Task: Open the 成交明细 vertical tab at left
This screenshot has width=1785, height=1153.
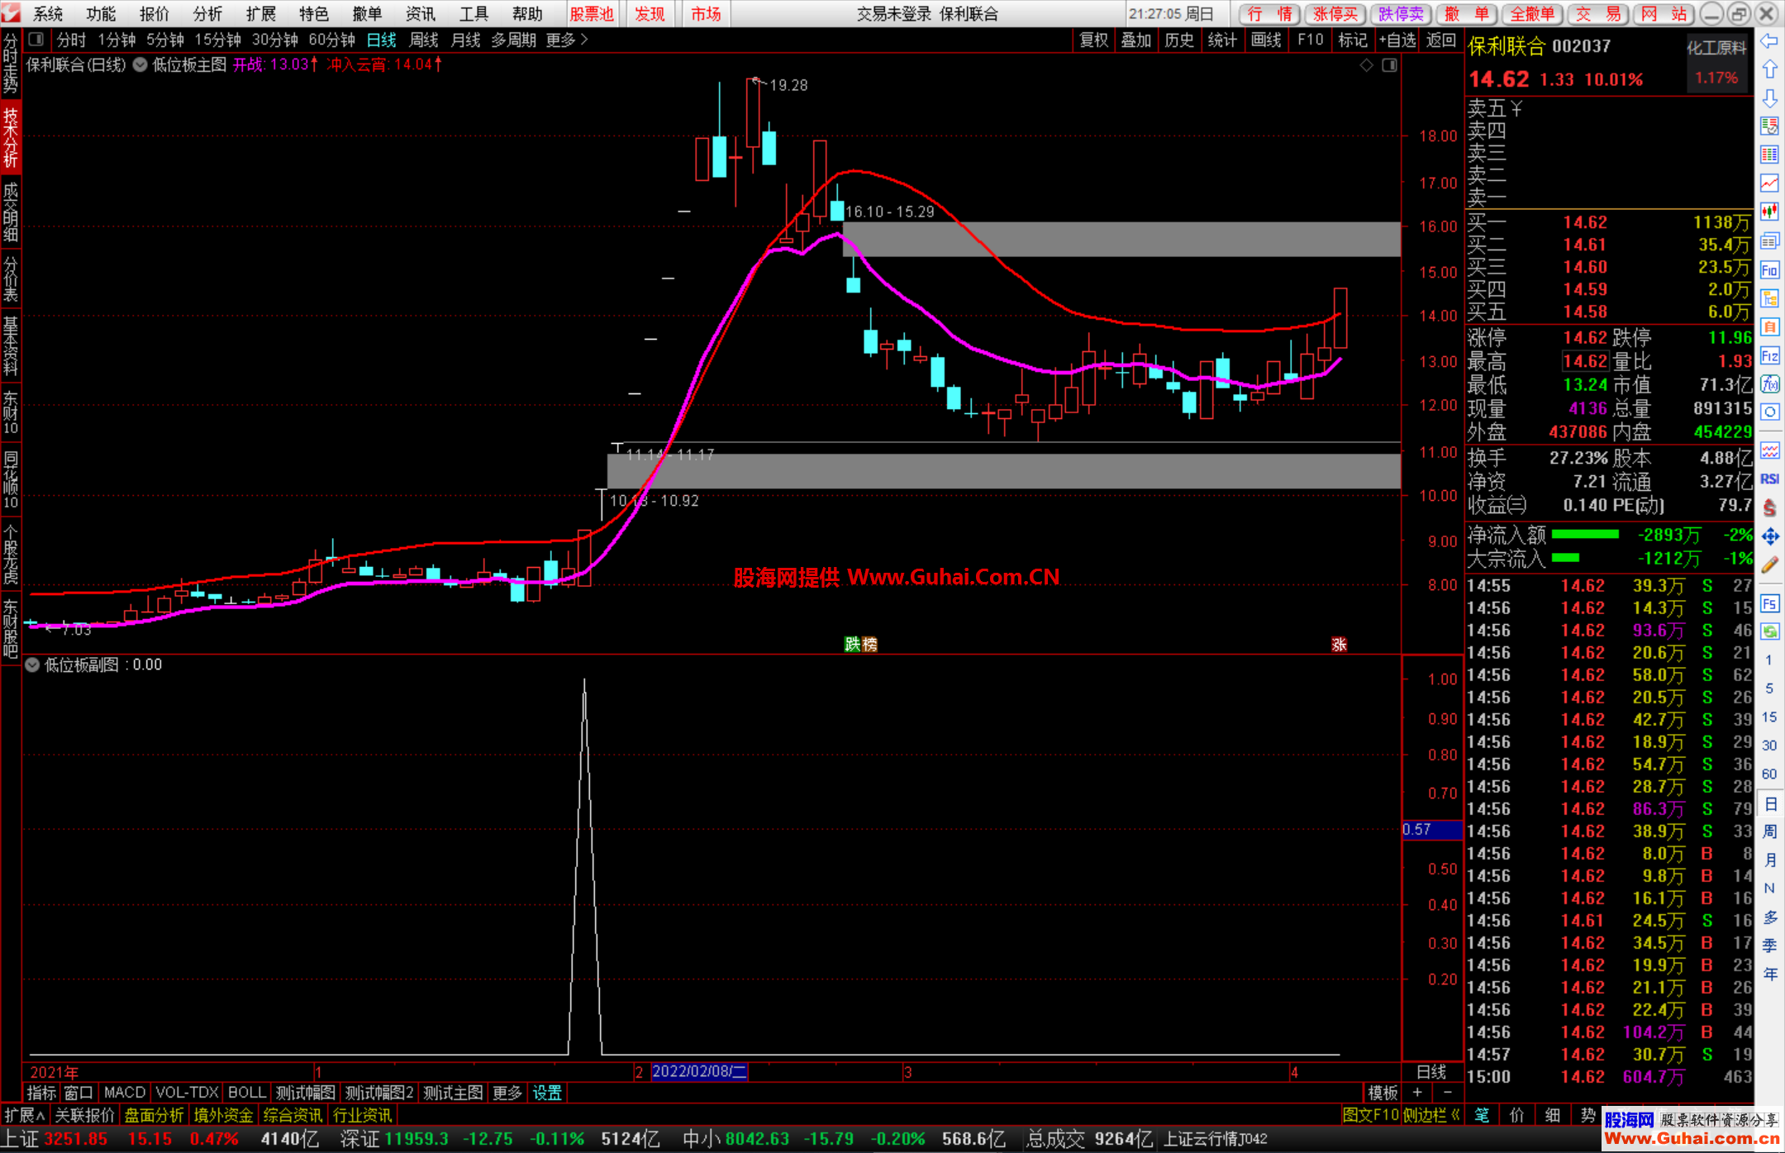Action: click(11, 212)
